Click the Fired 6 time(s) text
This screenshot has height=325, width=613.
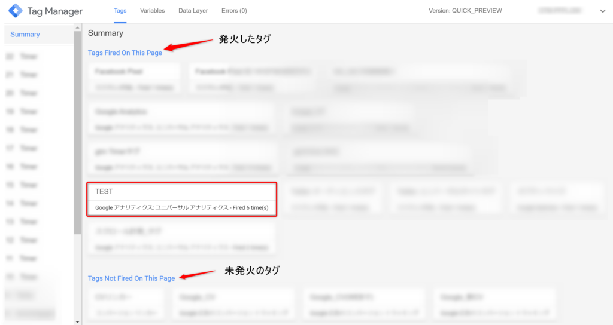pos(251,207)
